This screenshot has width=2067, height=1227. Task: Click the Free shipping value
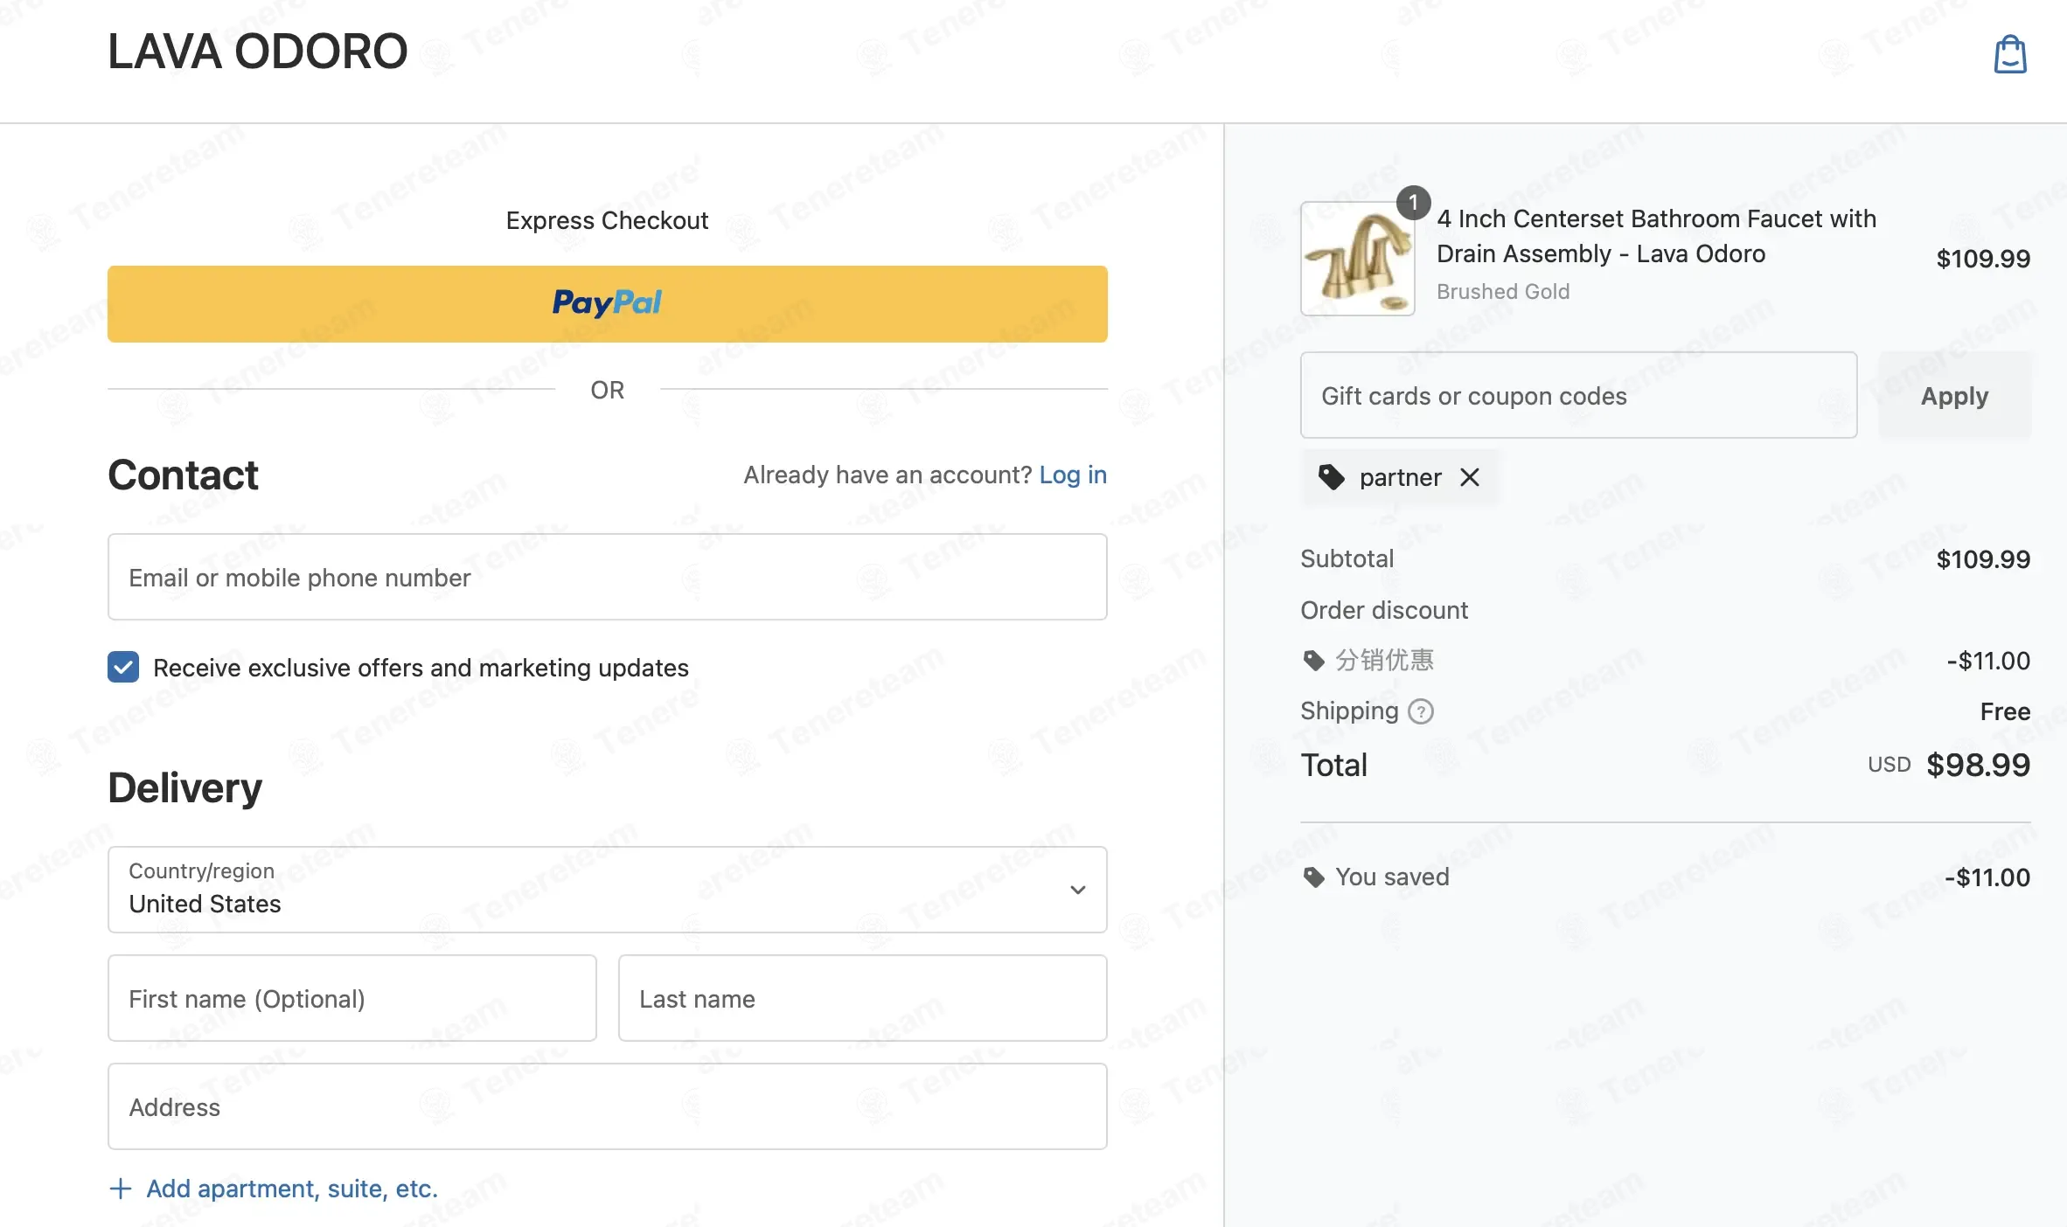click(2005, 711)
